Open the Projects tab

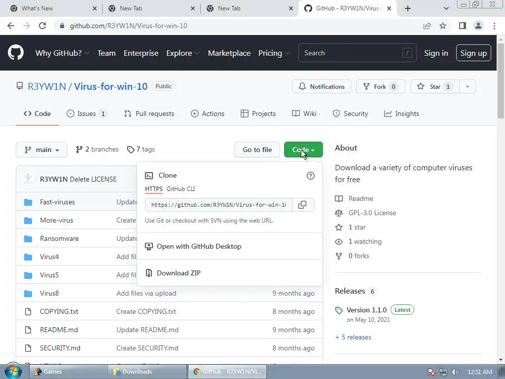(x=258, y=114)
